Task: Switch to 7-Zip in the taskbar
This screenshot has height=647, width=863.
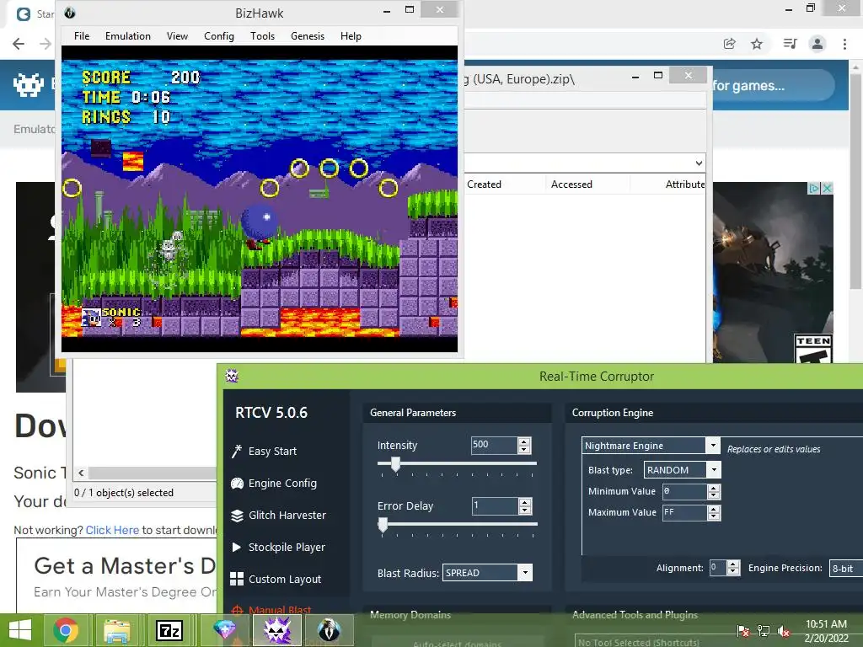Action: coord(169,630)
